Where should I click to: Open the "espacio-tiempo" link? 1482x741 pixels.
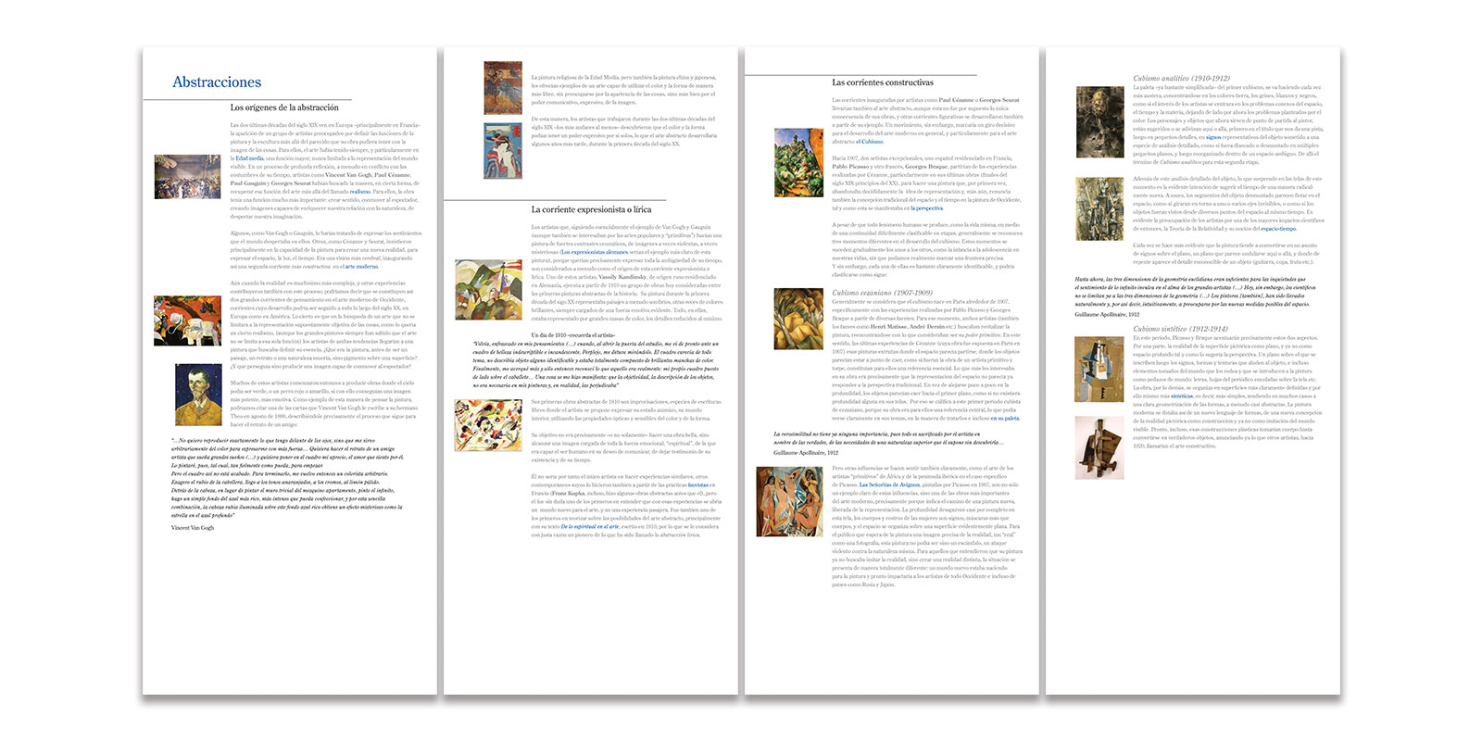point(1278,229)
